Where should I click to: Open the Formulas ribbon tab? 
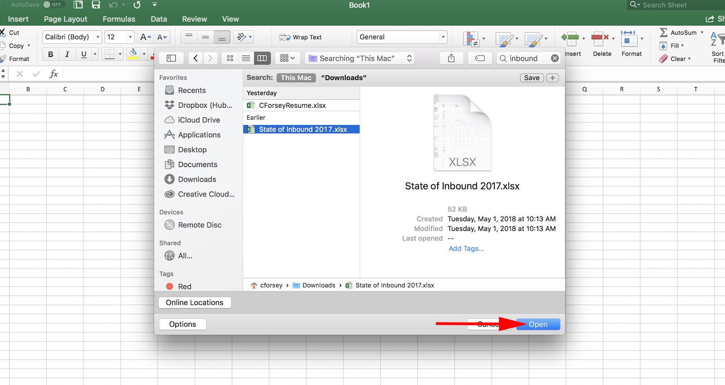(x=119, y=19)
